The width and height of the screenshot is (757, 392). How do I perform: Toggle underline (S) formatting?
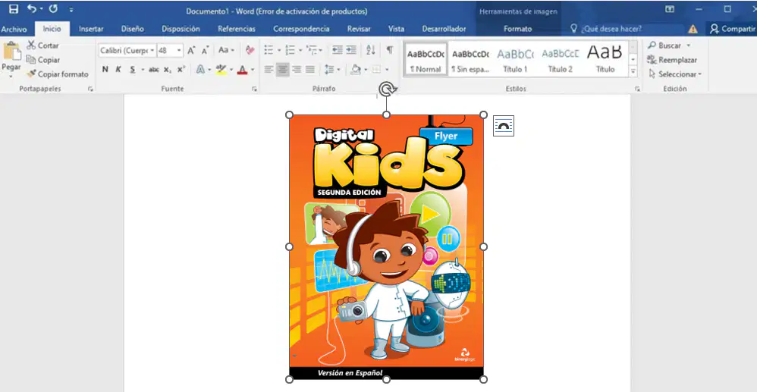[x=132, y=70]
